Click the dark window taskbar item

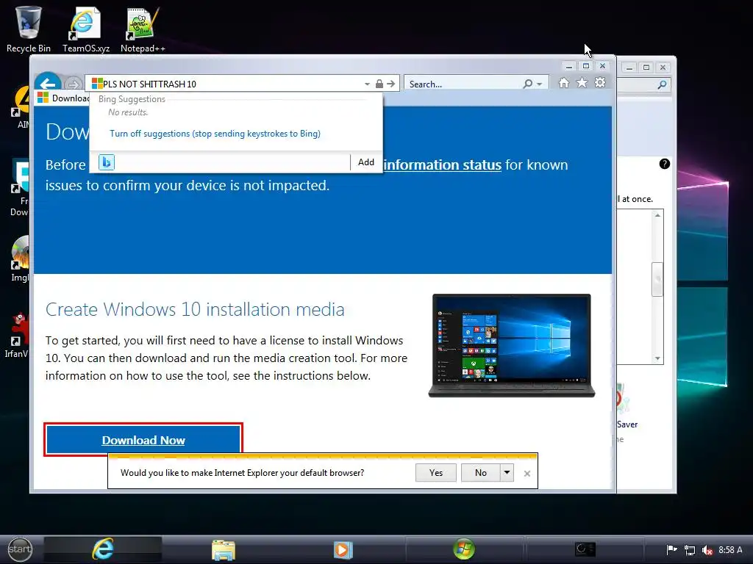click(585, 549)
